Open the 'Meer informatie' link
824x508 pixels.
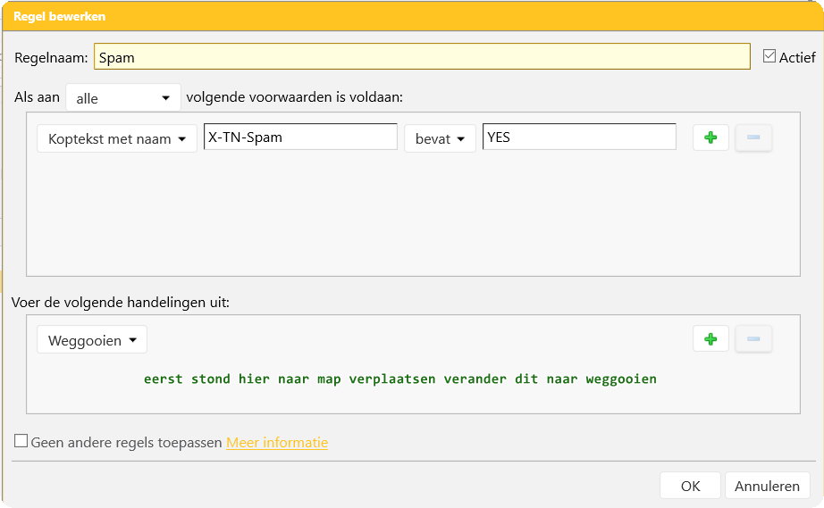coord(277,442)
